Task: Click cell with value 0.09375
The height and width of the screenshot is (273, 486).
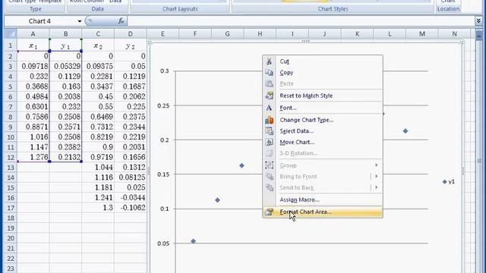Action: (98, 66)
